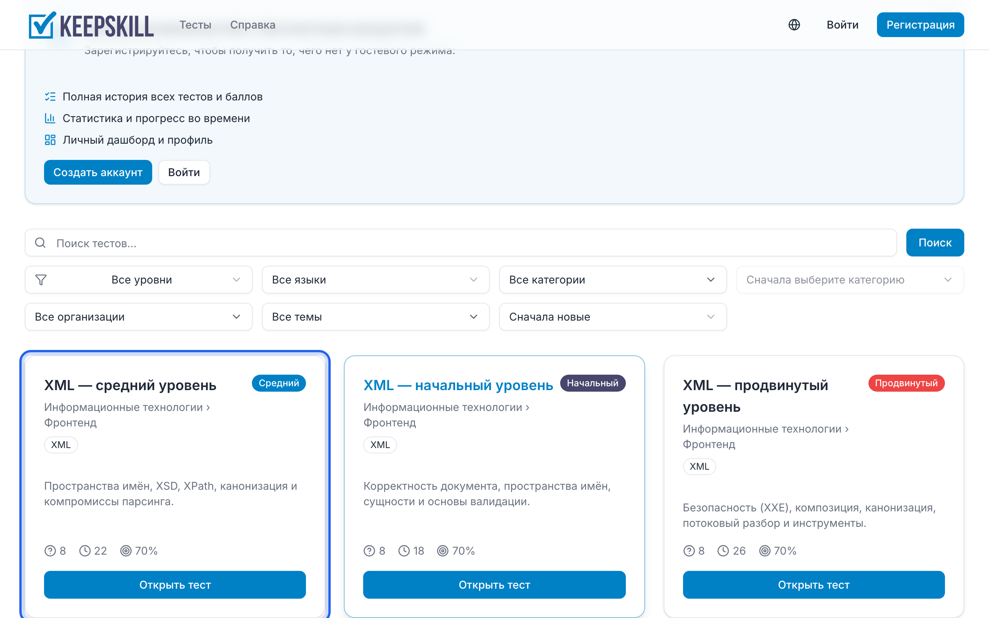Open the Все уровни dropdown
The width and height of the screenshot is (989, 618).
point(139,280)
